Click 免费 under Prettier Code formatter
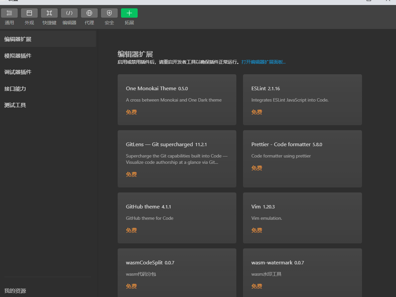 click(x=257, y=168)
